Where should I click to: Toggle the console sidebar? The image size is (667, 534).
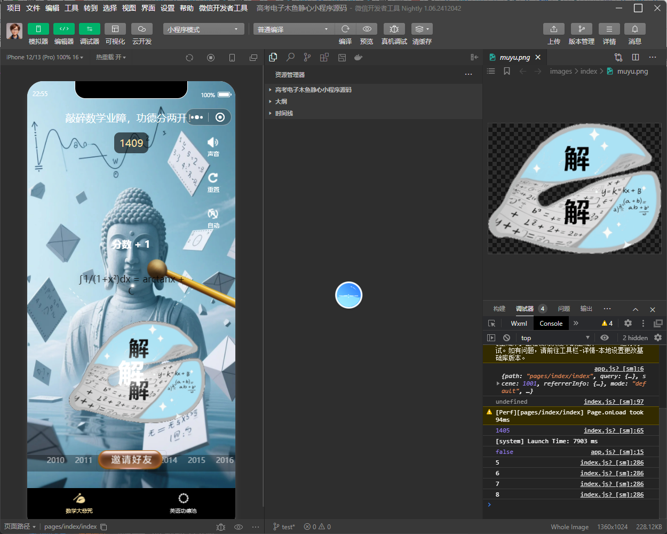491,337
